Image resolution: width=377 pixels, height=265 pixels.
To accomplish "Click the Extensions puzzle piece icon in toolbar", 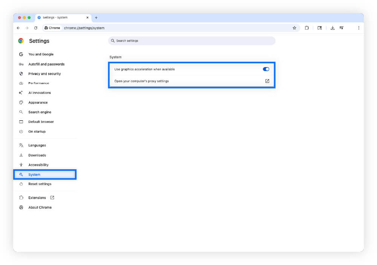I will 307,28.
